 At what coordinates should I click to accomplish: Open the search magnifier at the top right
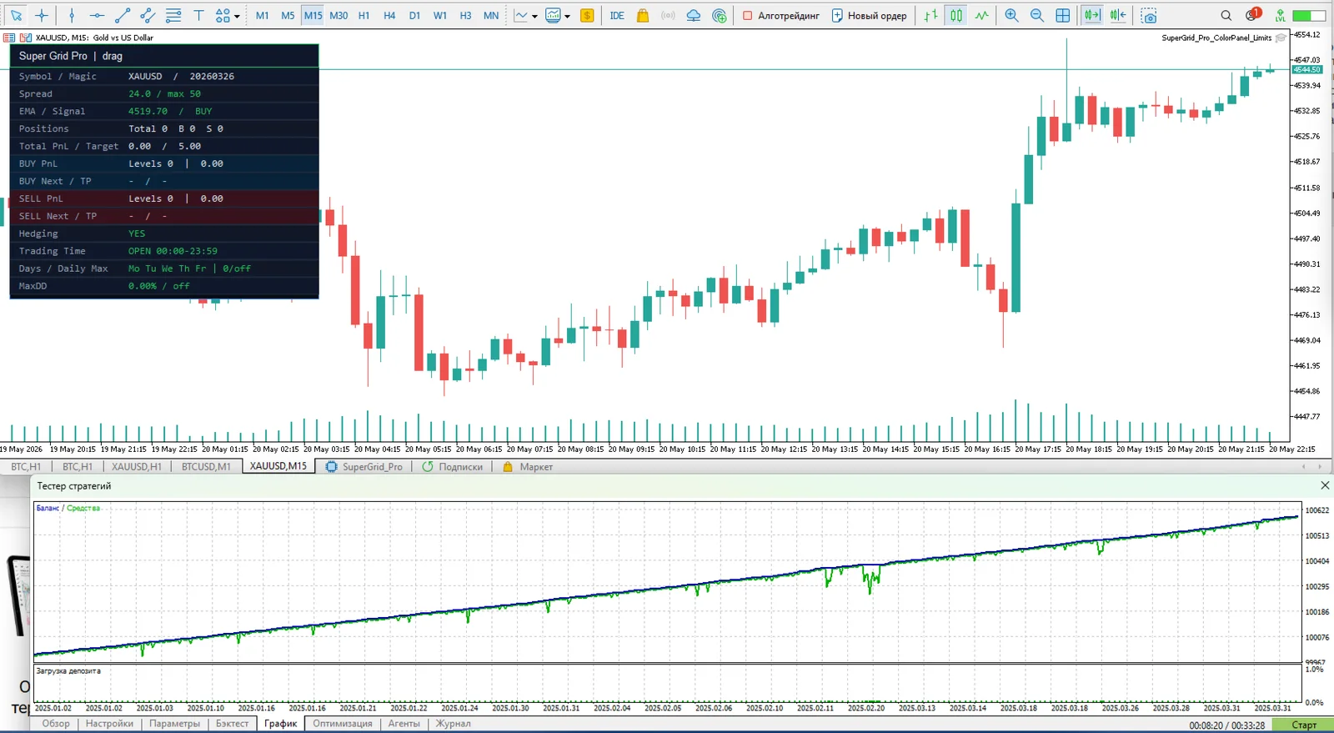tap(1226, 15)
